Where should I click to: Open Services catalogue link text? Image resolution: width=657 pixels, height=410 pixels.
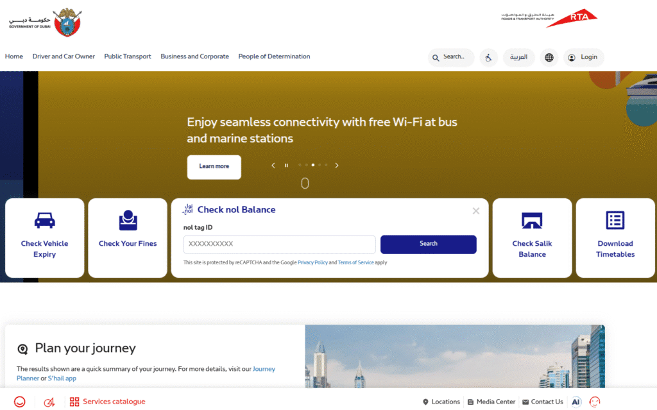point(114,402)
